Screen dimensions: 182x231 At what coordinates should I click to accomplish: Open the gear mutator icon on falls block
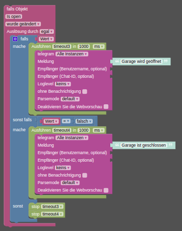[x=15, y=39]
